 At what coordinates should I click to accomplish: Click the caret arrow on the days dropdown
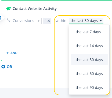[101, 21]
